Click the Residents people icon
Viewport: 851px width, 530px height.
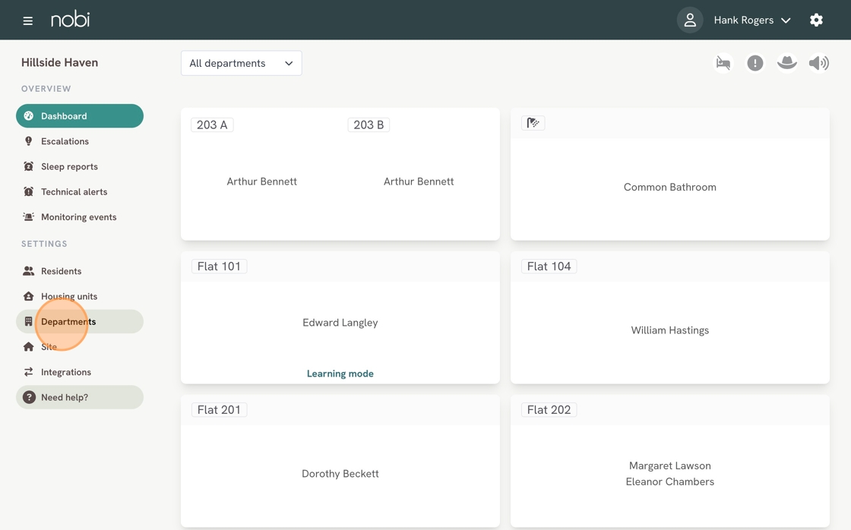pos(28,271)
